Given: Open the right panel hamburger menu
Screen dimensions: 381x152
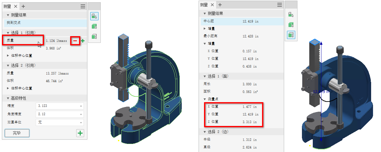Looking at the screenshot, I should 280,5.
